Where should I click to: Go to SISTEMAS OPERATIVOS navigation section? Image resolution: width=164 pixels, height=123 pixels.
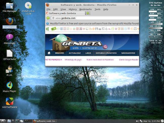click(106, 53)
